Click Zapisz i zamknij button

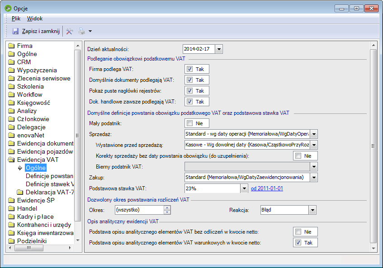[x=36, y=31]
